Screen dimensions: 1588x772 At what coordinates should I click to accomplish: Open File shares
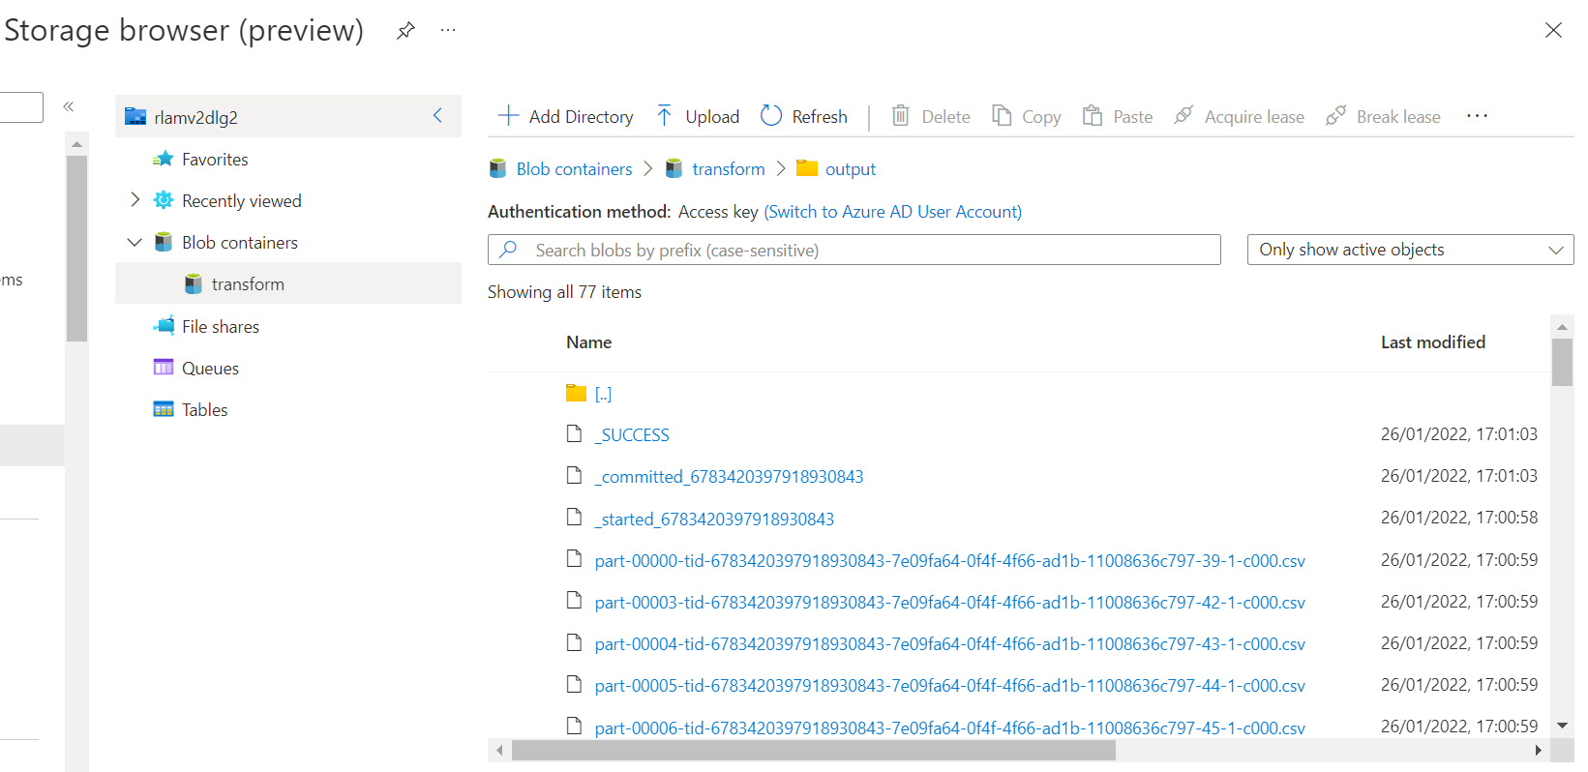[221, 327]
